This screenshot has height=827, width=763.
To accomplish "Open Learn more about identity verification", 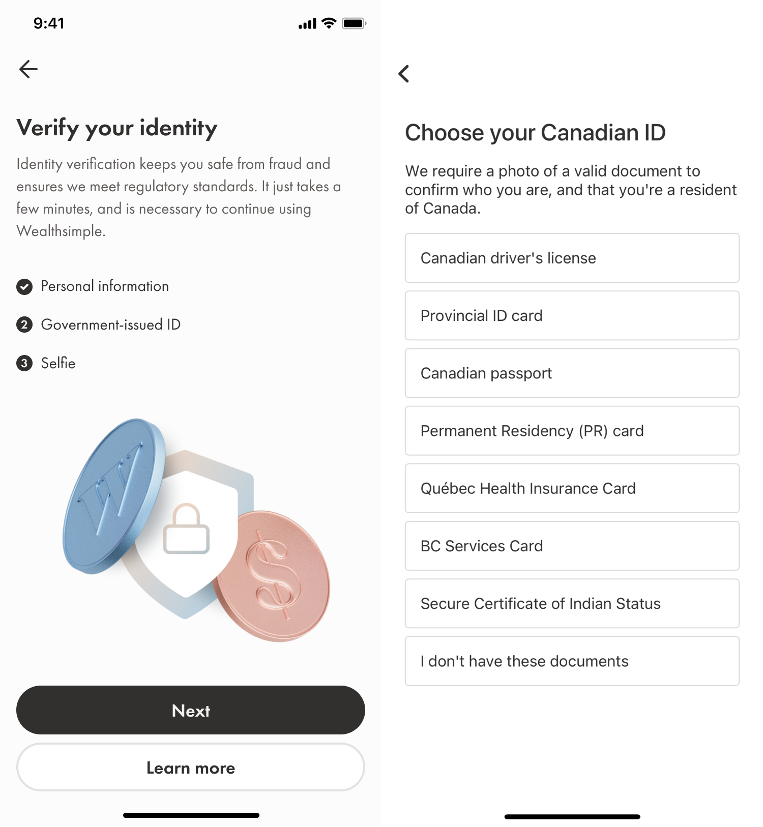I will [x=191, y=768].
